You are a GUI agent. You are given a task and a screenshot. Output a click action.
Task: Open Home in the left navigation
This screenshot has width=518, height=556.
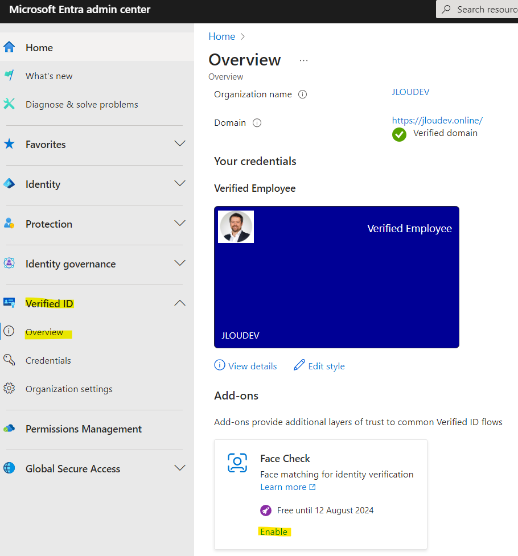97,47
